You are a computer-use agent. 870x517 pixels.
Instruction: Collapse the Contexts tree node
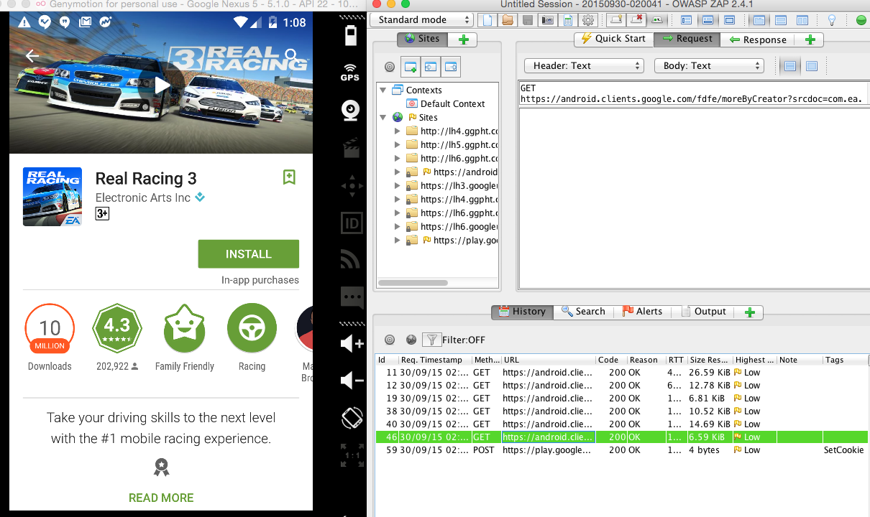(x=383, y=90)
